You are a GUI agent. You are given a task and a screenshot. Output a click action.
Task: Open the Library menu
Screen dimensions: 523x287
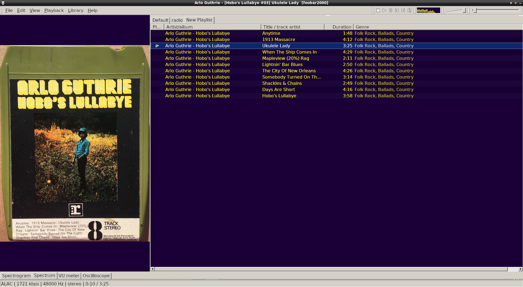tap(76, 11)
